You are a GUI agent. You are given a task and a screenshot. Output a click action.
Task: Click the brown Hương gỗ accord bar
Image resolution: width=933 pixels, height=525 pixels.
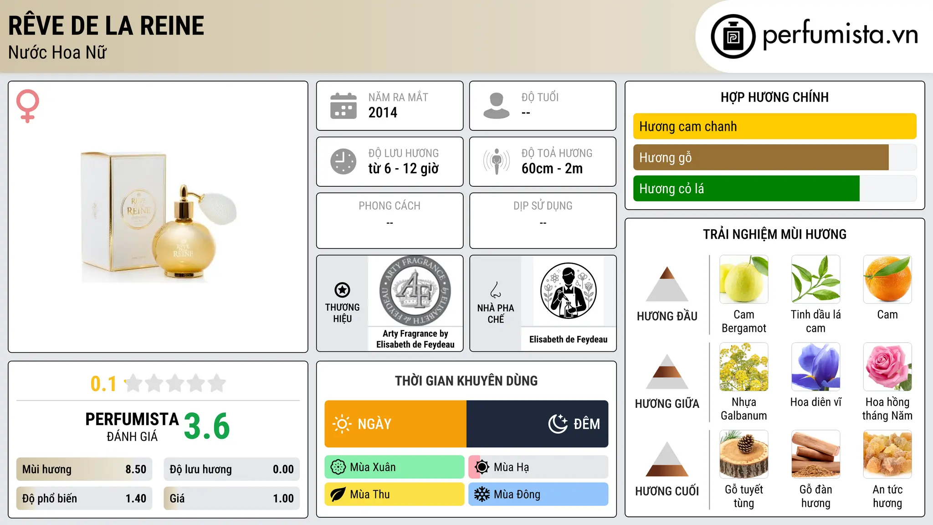tap(761, 157)
